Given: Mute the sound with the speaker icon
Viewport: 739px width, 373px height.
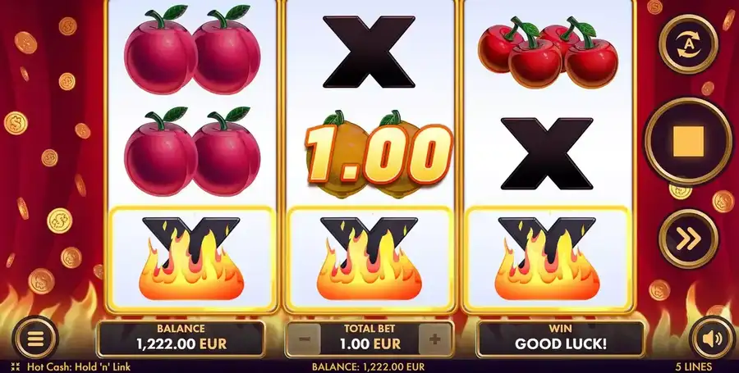Looking at the screenshot, I should click(712, 339).
